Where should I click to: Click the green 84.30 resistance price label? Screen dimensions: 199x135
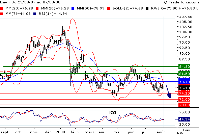[184, 66]
